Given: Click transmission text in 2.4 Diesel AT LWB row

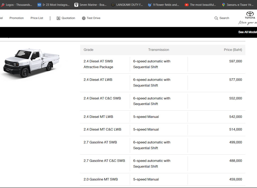Looking at the screenshot, I should [x=152, y=82].
